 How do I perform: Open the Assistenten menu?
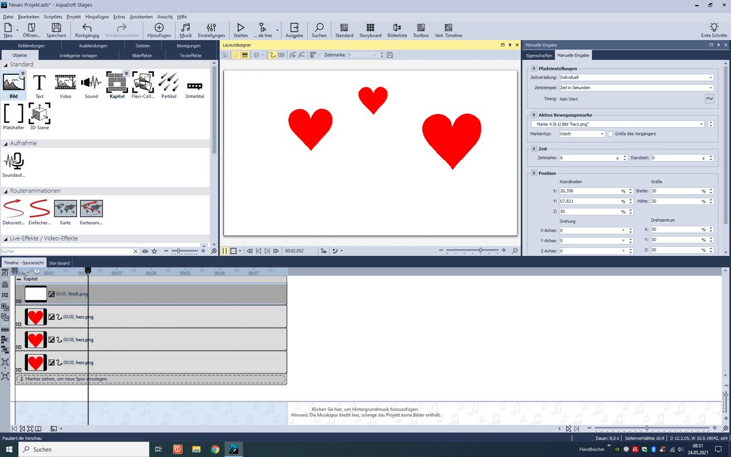[141, 17]
